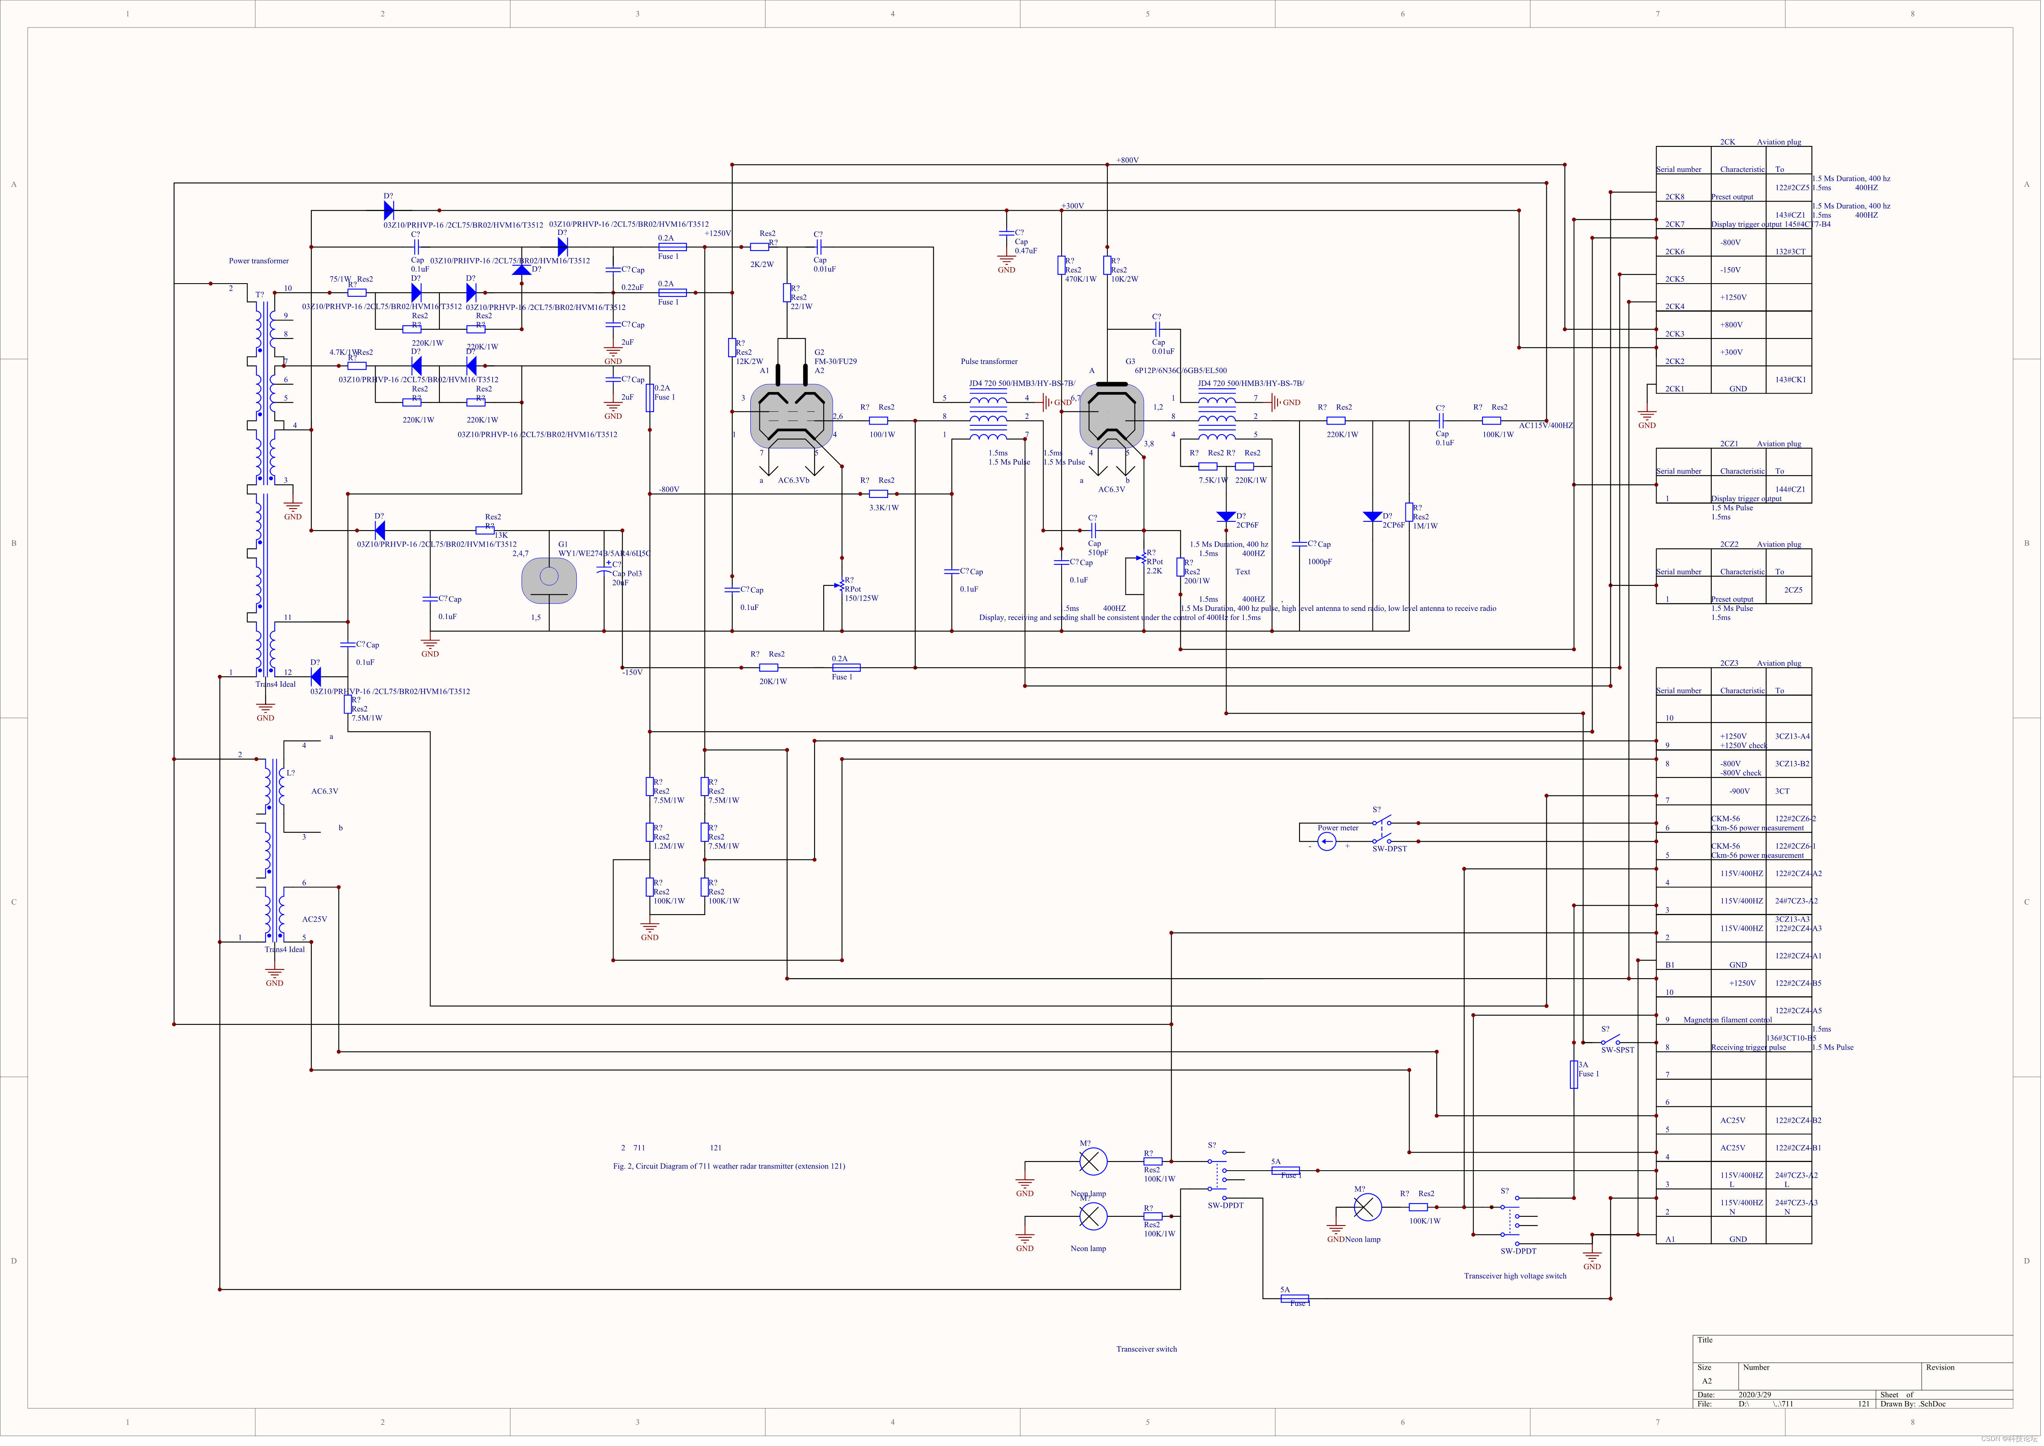Select the 470K/1W resistor

tap(1062, 265)
